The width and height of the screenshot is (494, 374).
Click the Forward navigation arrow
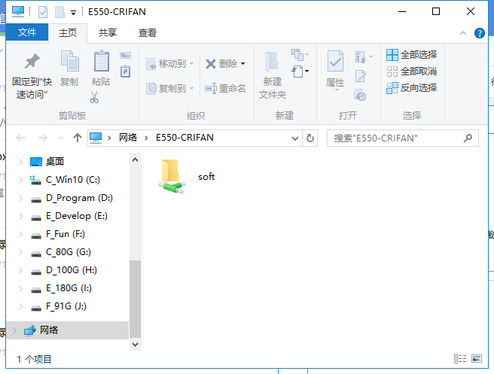pyautogui.click(x=42, y=138)
